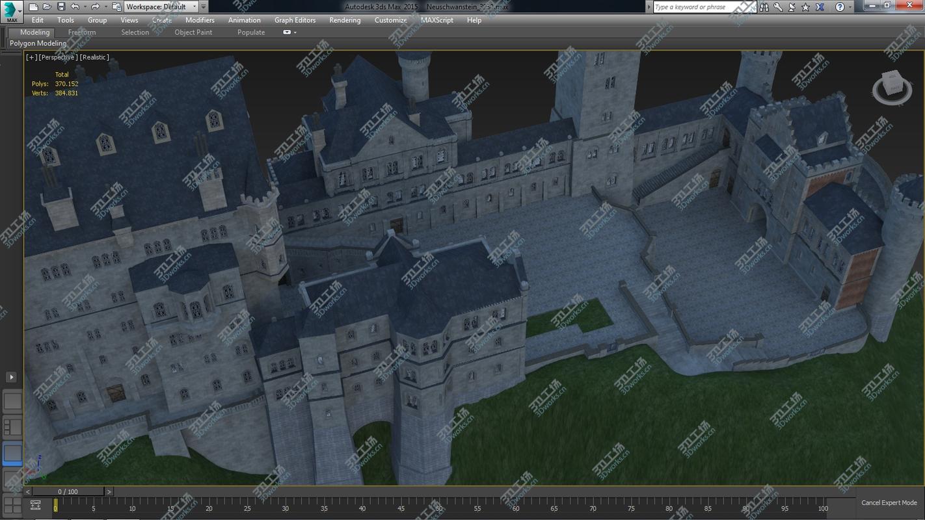Image resolution: width=925 pixels, height=520 pixels.
Task: Click the star Favorites icon
Action: [806, 7]
